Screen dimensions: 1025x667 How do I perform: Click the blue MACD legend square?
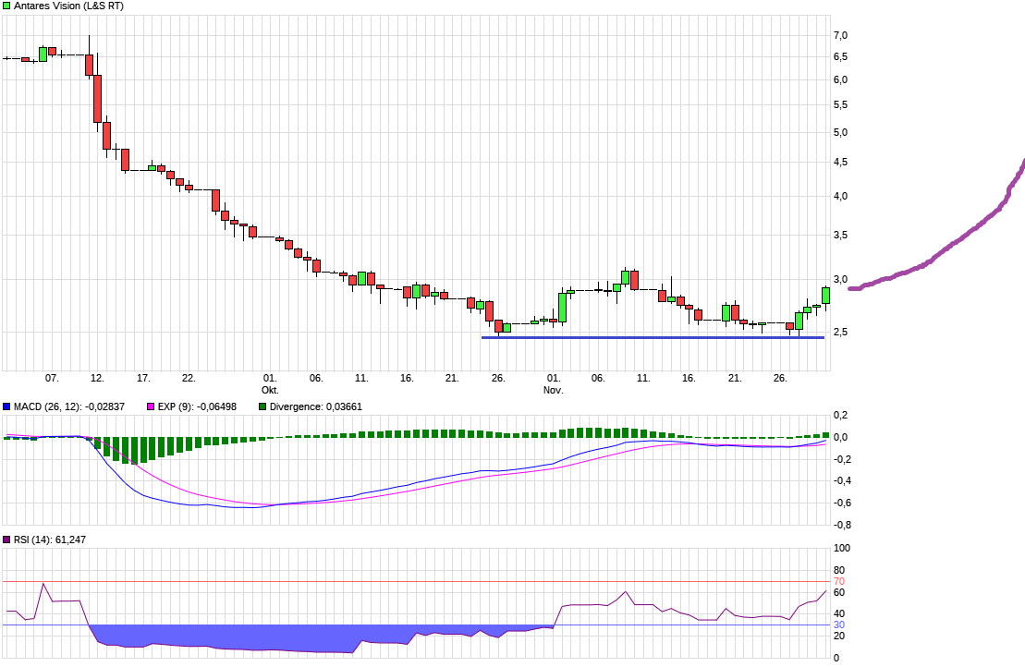7,406
